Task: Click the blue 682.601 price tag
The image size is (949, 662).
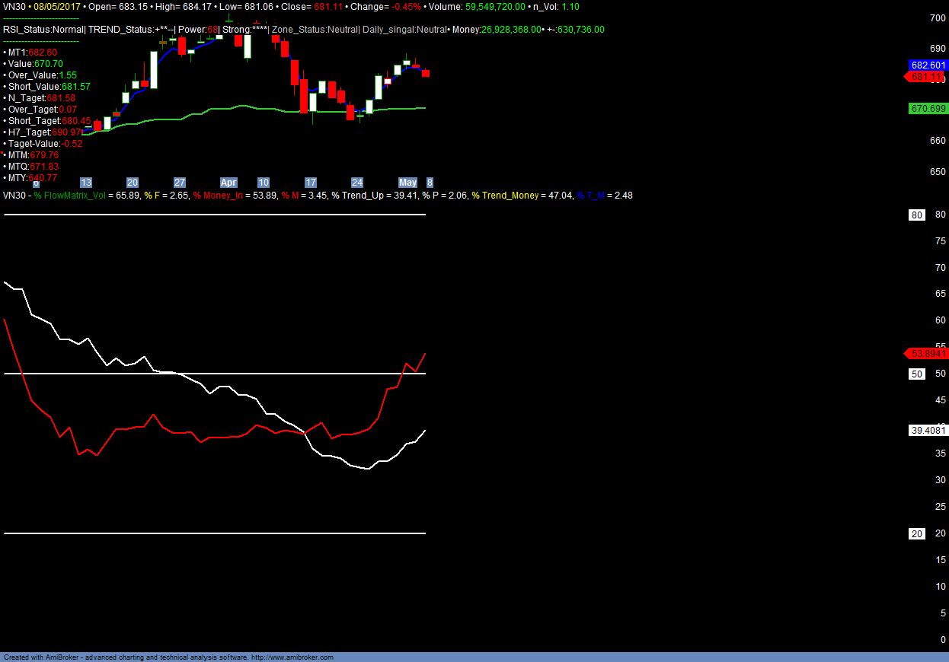Action: (x=928, y=65)
